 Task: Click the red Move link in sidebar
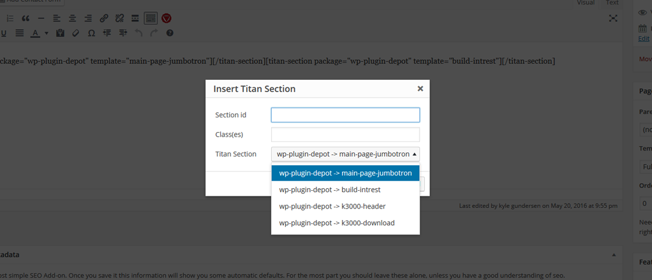pos(646,59)
